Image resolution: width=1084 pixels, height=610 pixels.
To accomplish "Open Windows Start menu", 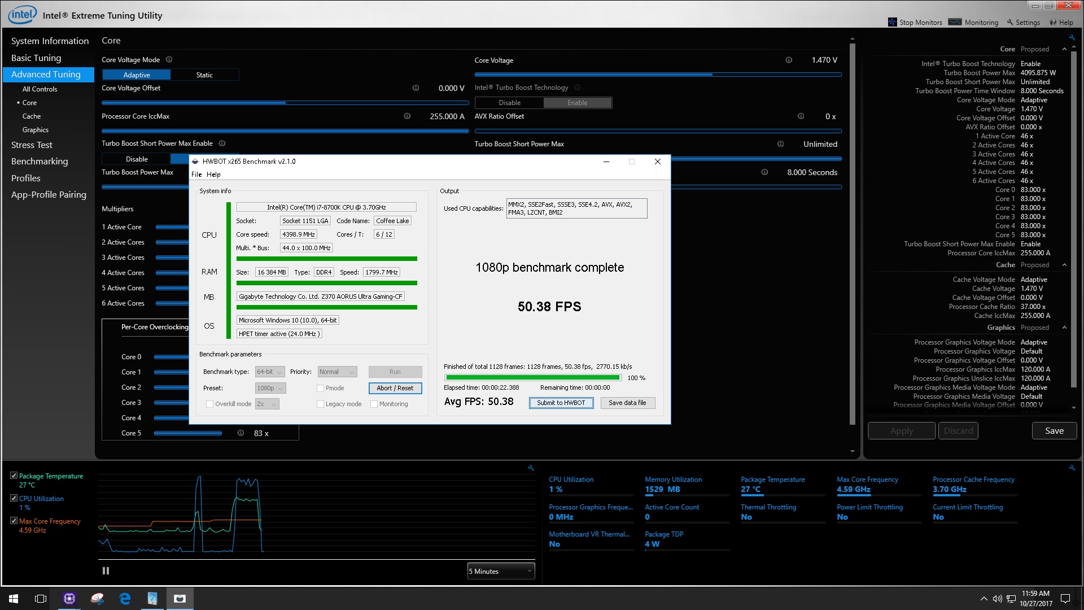I will tap(14, 599).
